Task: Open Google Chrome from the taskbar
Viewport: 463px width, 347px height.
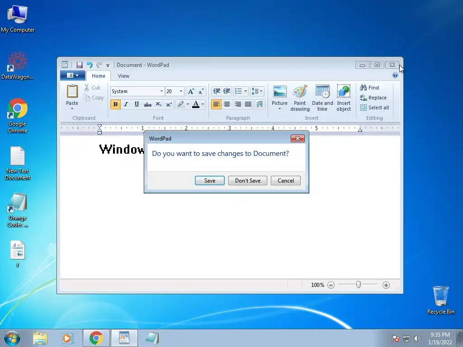Action: click(96, 338)
